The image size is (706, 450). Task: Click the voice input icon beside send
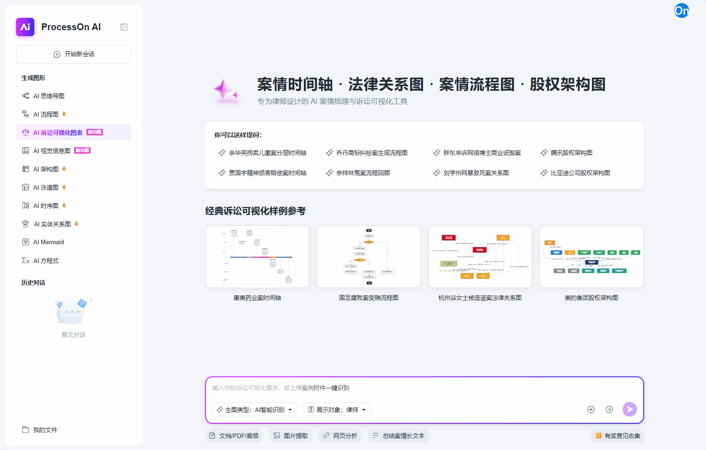click(609, 409)
